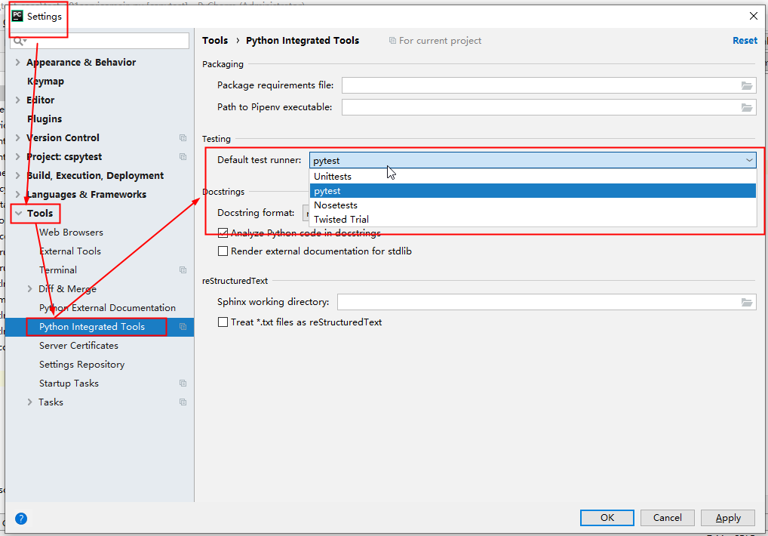Screen dimensions: 768x536
Task: Click the settings search field
Action: pyautogui.click(x=100, y=41)
